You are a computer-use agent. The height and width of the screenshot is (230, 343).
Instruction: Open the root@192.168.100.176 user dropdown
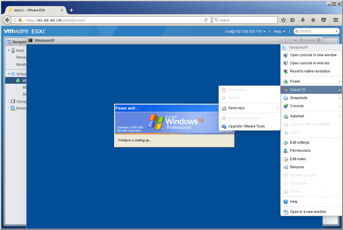[x=246, y=32]
